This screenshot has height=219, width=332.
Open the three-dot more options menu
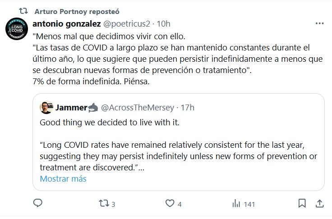point(319,23)
